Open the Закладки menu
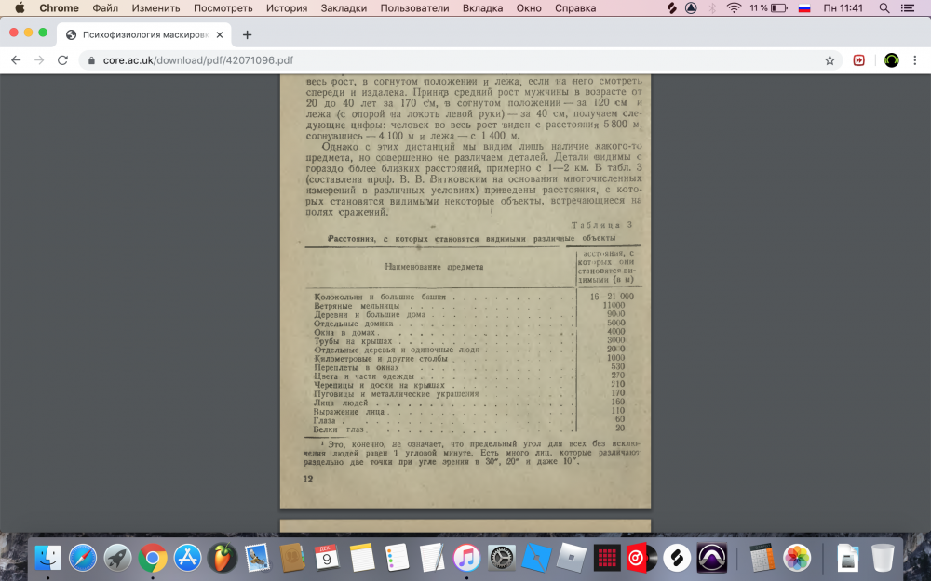Screen dimensions: 931x581 tap(344, 8)
